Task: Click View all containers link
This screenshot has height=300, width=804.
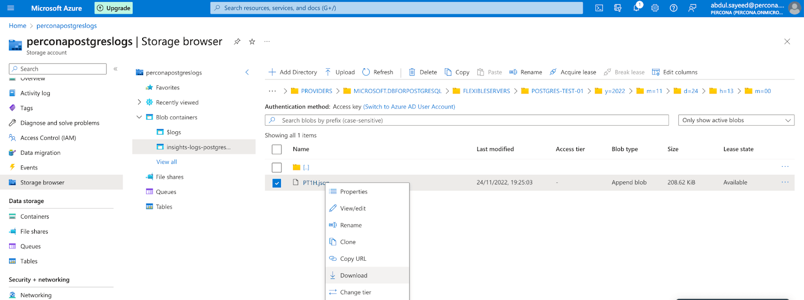Action: (x=167, y=162)
